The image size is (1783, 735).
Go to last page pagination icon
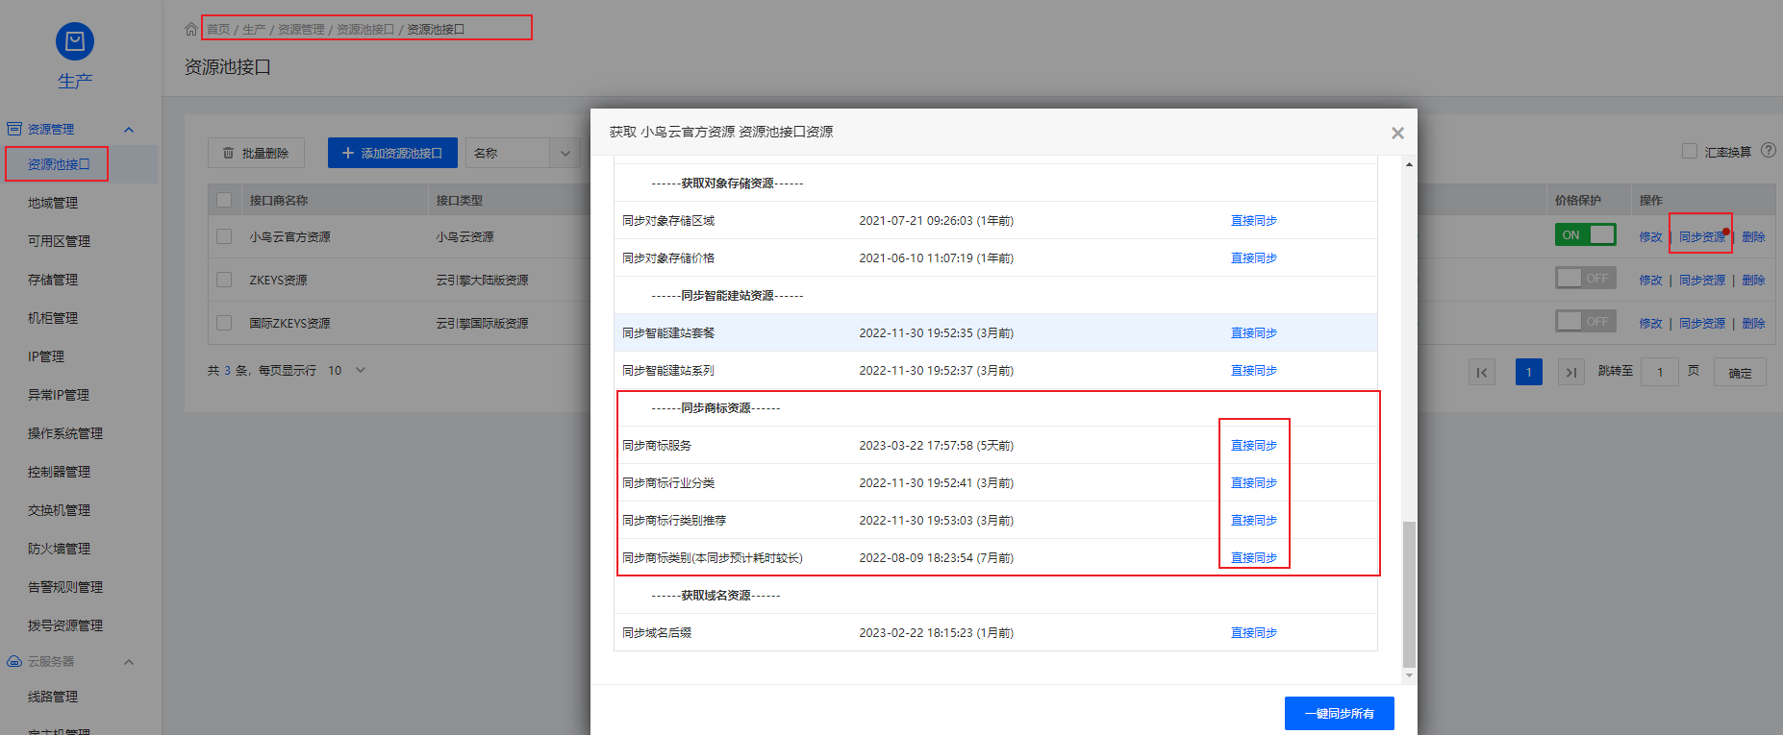(x=1570, y=372)
